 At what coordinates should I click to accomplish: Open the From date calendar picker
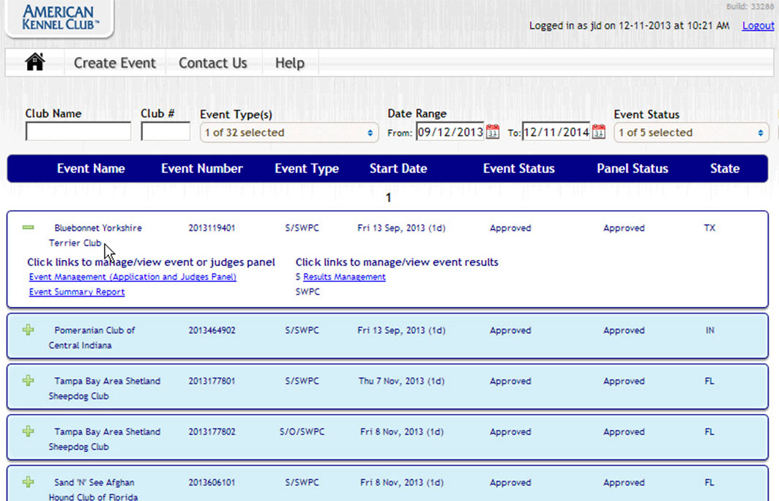tap(492, 132)
